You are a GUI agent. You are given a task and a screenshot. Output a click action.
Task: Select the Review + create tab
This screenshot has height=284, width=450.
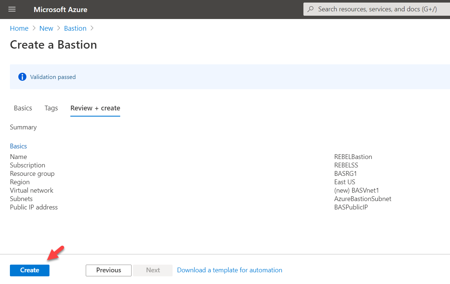95,108
